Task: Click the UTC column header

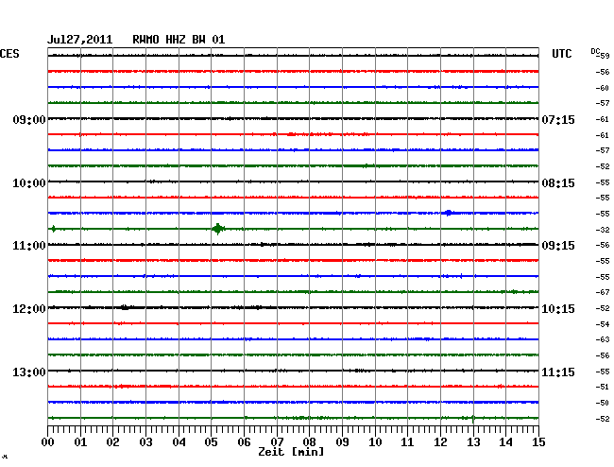Action: point(561,54)
